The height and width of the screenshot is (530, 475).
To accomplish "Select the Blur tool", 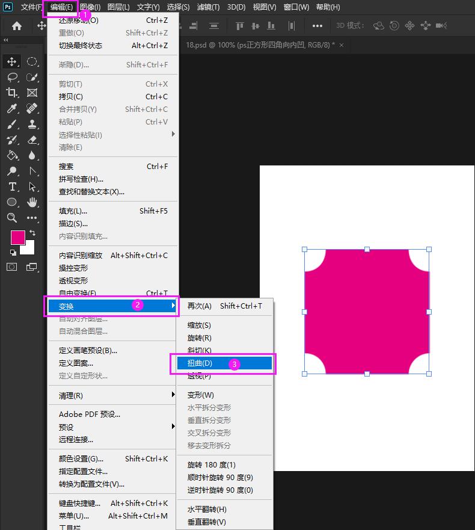I will 32,155.
